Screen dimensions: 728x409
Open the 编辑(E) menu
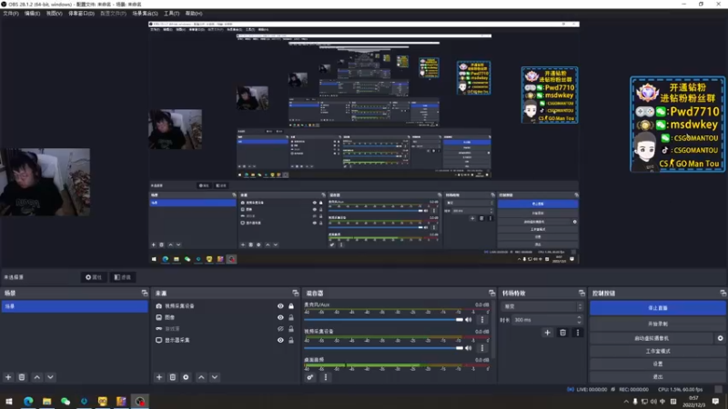[x=32, y=14]
